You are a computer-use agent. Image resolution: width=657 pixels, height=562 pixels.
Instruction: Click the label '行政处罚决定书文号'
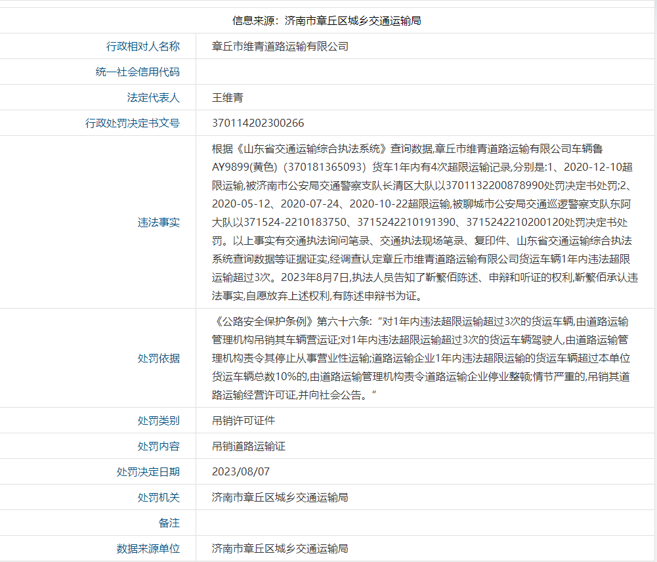pos(133,123)
